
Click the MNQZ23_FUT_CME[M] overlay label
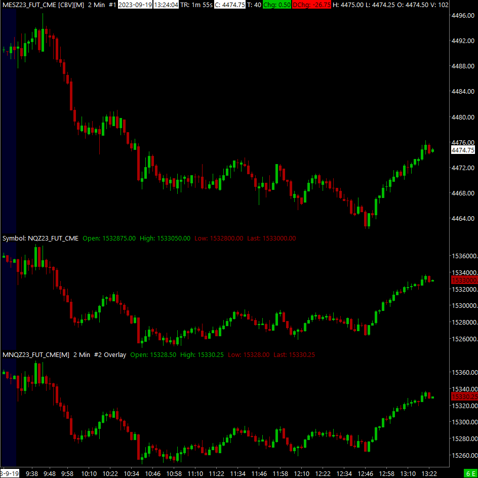click(x=36, y=355)
